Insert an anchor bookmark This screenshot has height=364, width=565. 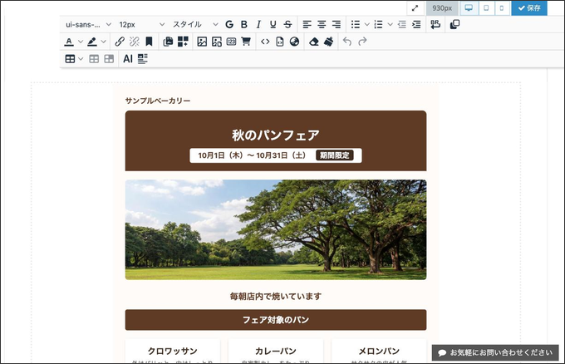click(x=149, y=42)
